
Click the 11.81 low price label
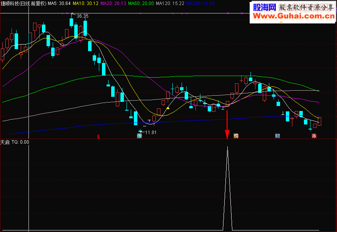point(151,133)
